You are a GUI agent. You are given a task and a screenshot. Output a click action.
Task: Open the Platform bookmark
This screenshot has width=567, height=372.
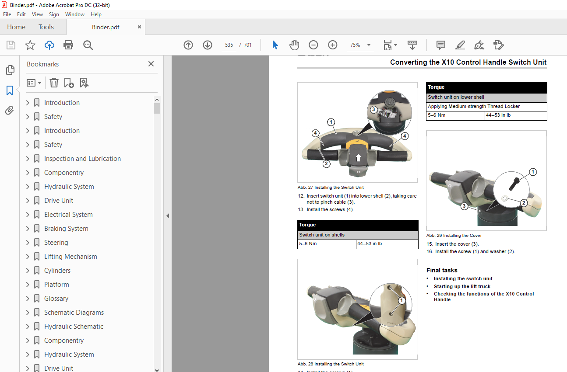56,285
